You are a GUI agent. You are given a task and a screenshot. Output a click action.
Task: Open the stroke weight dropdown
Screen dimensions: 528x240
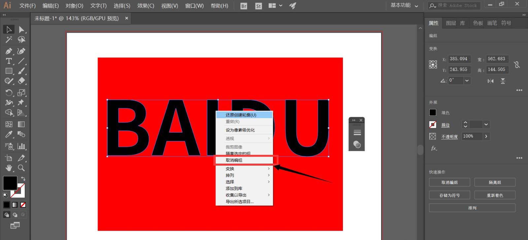[x=486, y=124]
